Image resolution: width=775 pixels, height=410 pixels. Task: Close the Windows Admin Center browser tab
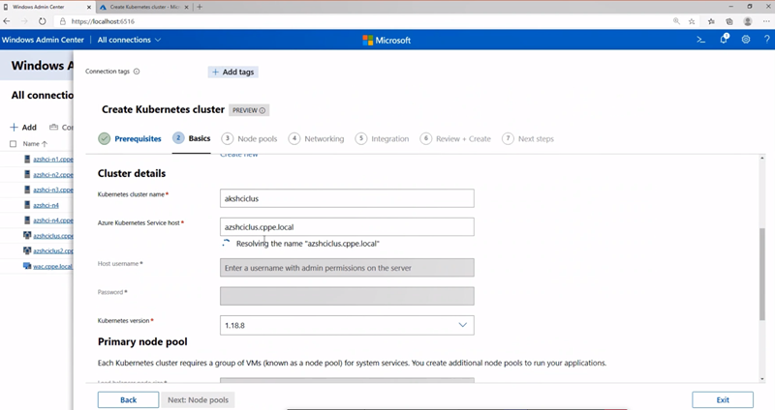[89, 7]
